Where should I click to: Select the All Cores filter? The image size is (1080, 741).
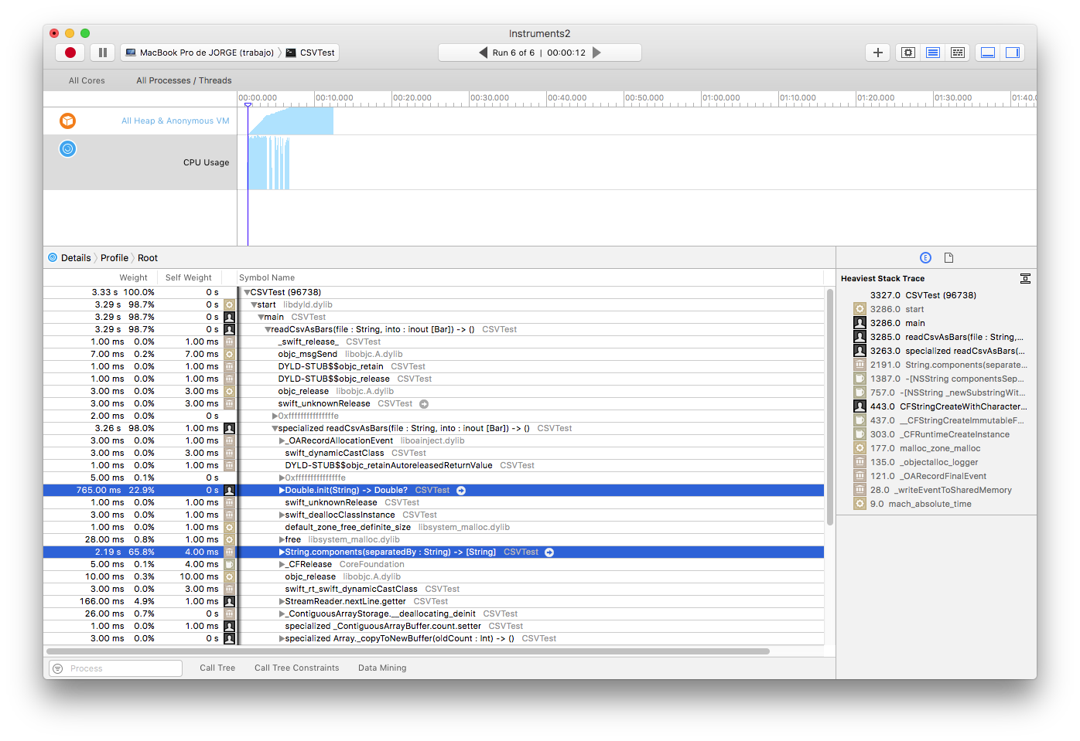coord(87,80)
